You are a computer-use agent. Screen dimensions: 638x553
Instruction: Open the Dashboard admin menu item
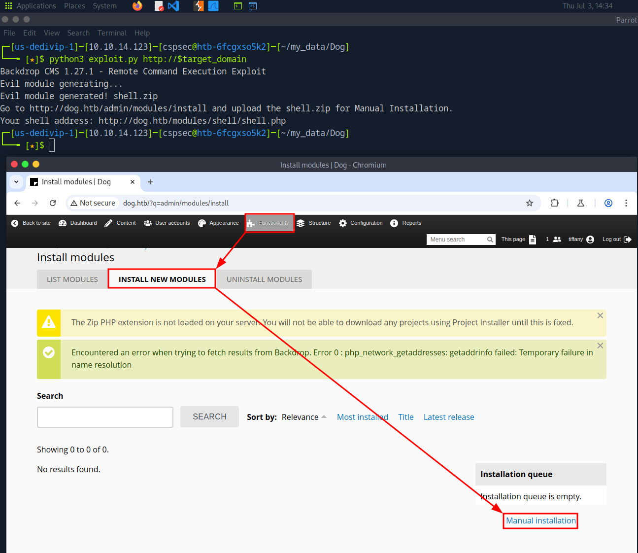(x=78, y=223)
